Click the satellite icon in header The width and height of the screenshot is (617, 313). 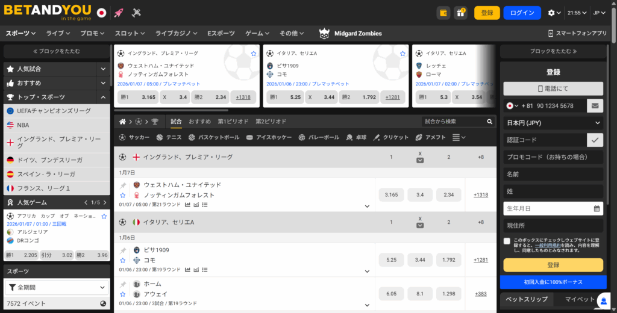[136, 13]
